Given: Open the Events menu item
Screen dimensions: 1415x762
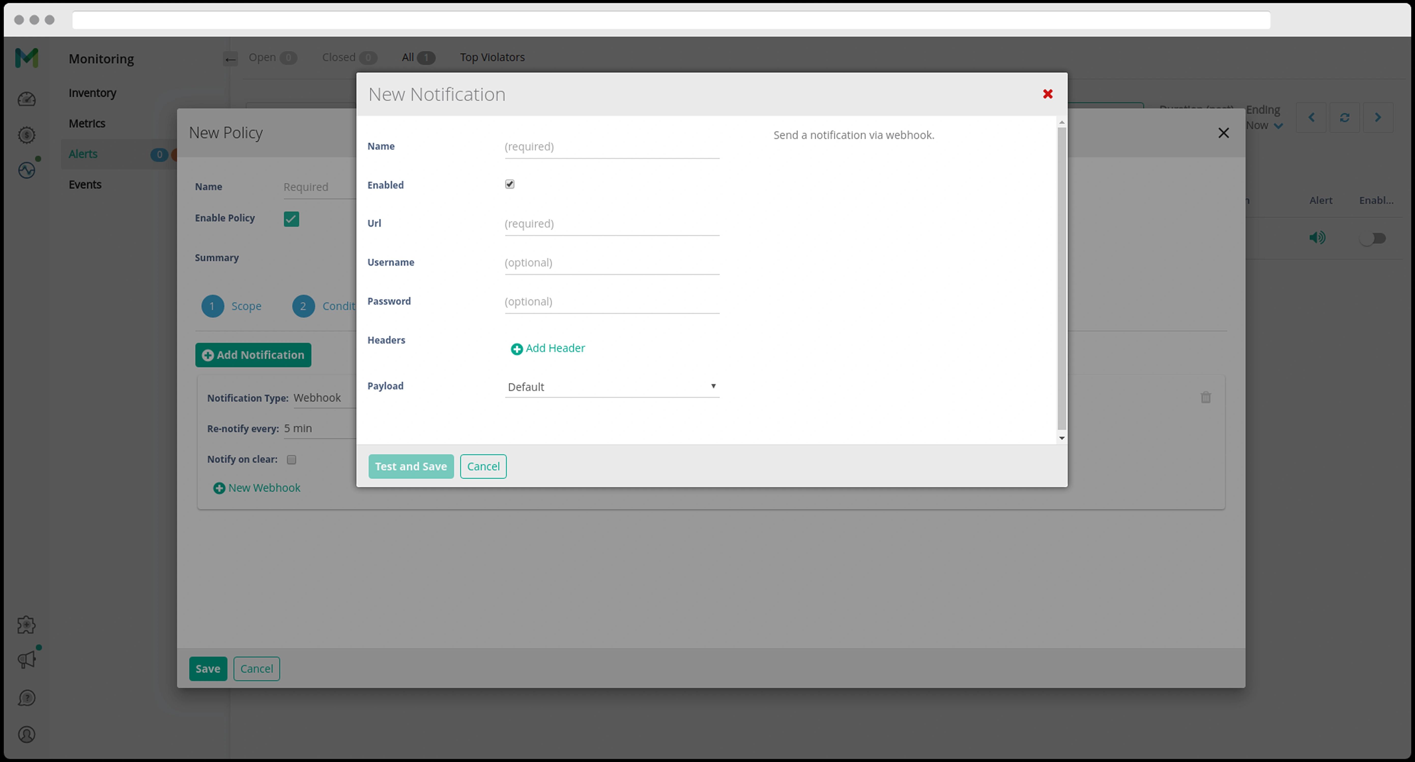Looking at the screenshot, I should pyautogui.click(x=85, y=185).
